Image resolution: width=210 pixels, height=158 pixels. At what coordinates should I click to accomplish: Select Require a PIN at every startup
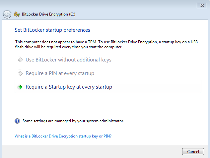pos(60,73)
